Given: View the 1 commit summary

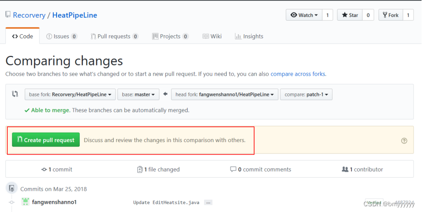Looking at the screenshot, I should 57,169.
